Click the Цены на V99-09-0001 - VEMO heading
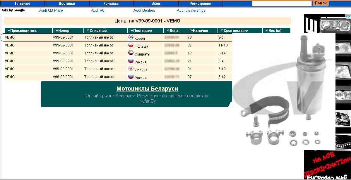 point(147,21)
